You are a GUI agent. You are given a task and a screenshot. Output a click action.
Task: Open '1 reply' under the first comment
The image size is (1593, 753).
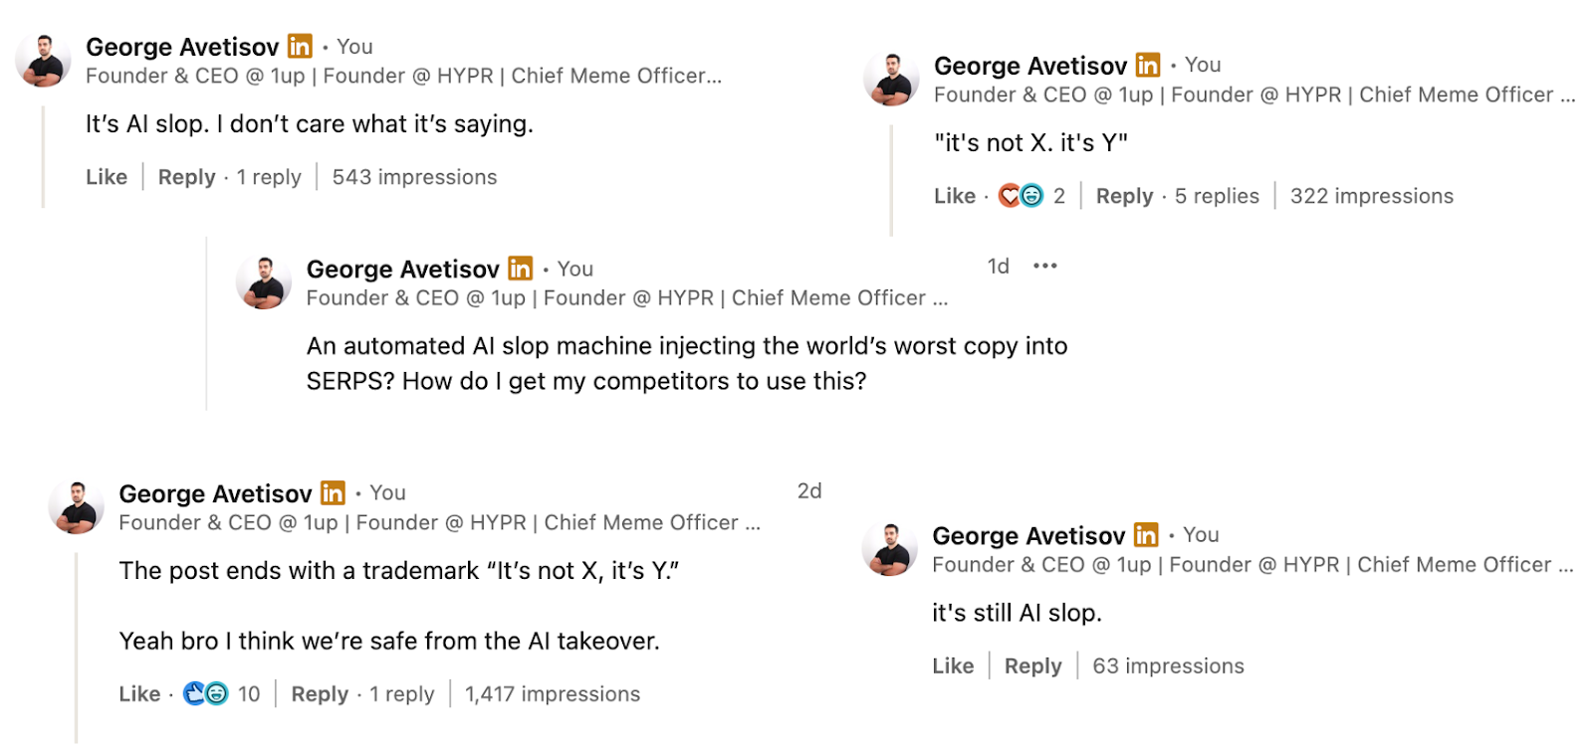click(270, 177)
